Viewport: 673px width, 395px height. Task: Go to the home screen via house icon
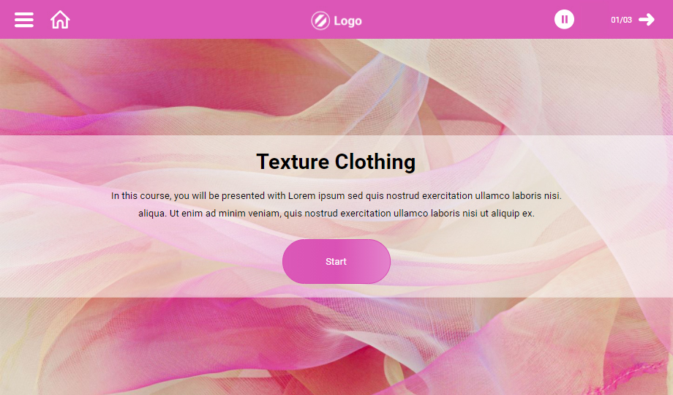pyautogui.click(x=60, y=20)
